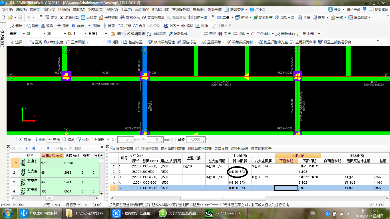Open the 构件列表 component list

click(x=156, y=34)
